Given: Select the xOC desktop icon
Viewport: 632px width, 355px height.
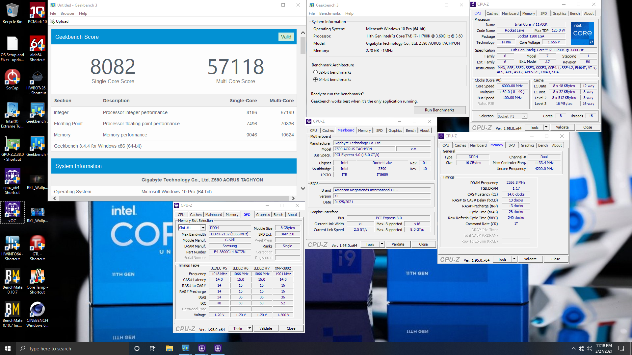Looking at the screenshot, I should click(13, 212).
